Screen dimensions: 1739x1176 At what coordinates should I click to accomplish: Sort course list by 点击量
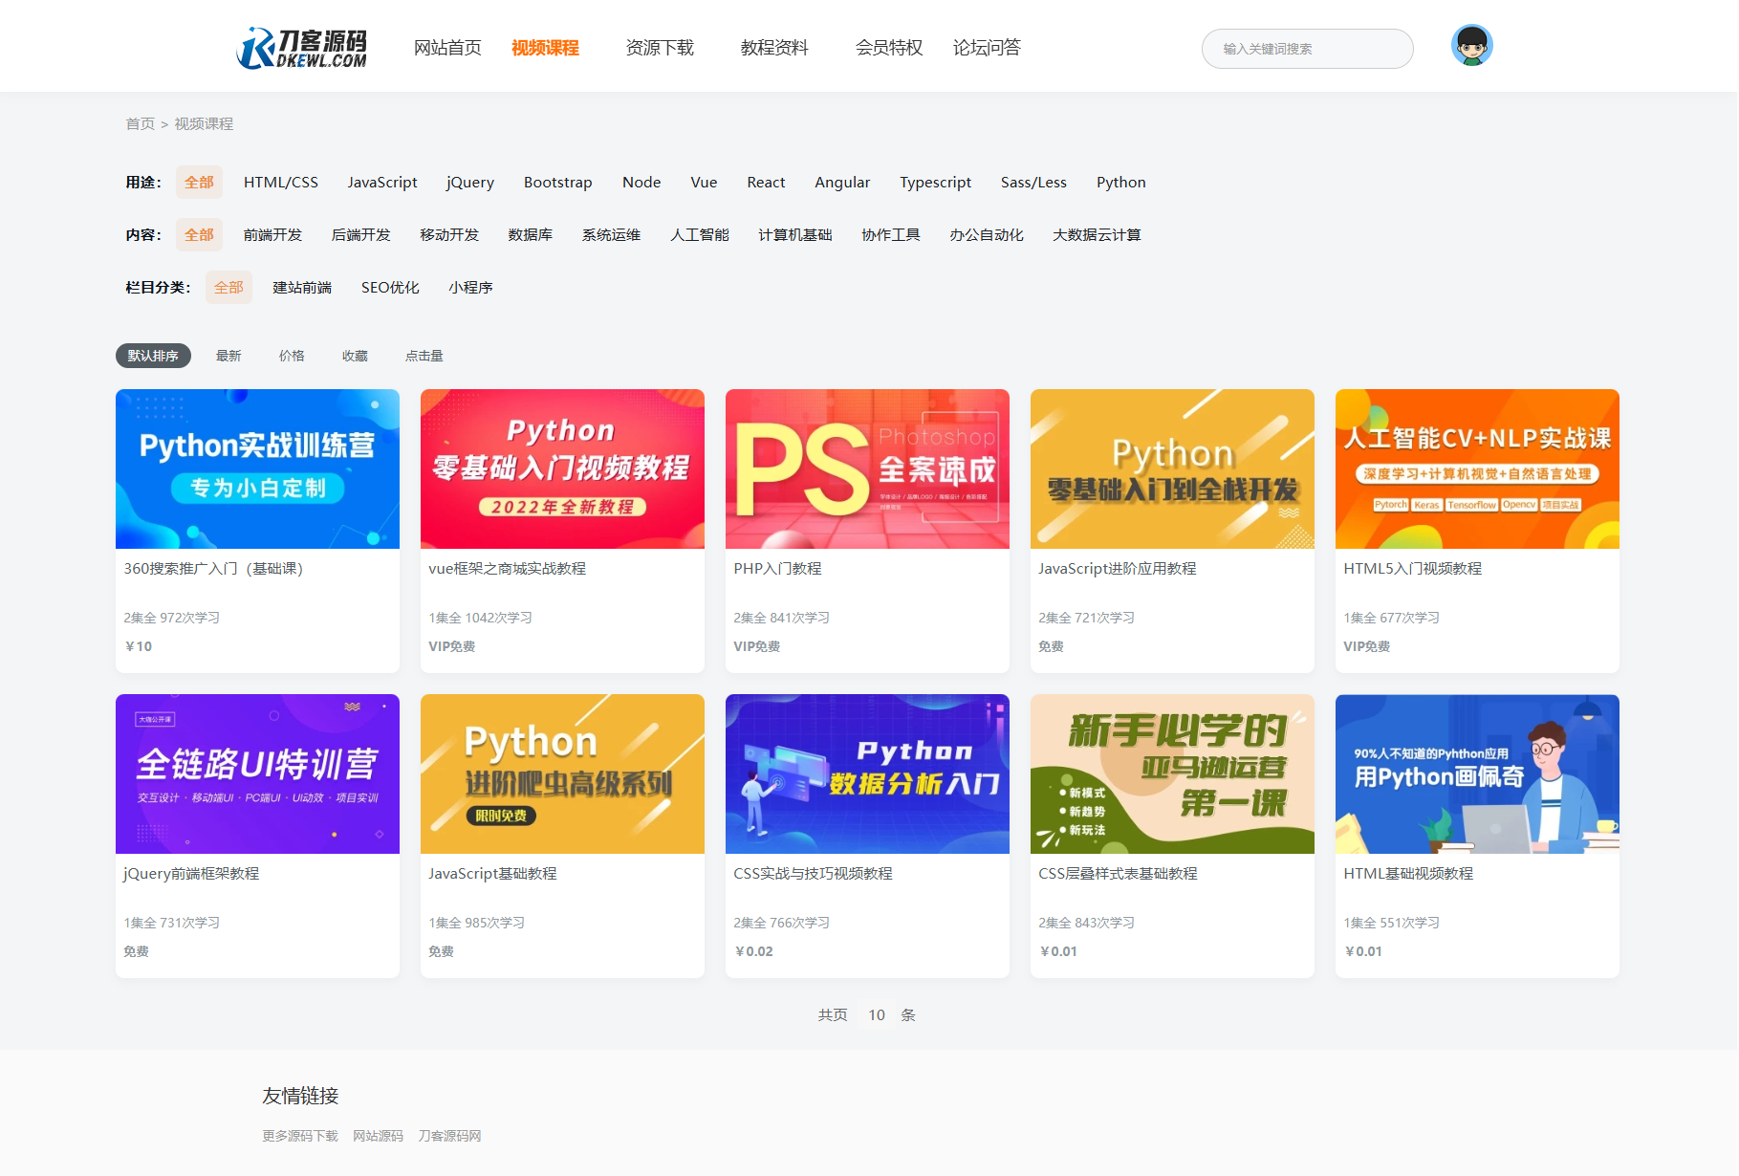(424, 355)
